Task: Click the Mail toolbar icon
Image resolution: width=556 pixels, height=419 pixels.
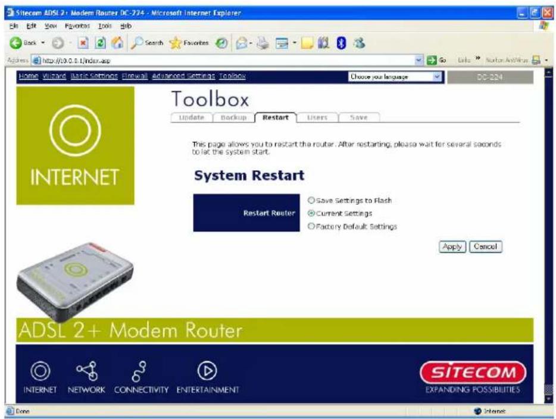Action: (242, 43)
